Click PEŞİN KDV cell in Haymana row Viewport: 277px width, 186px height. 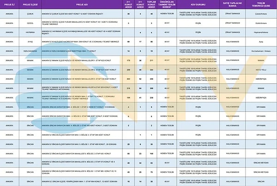coord(198,32)
